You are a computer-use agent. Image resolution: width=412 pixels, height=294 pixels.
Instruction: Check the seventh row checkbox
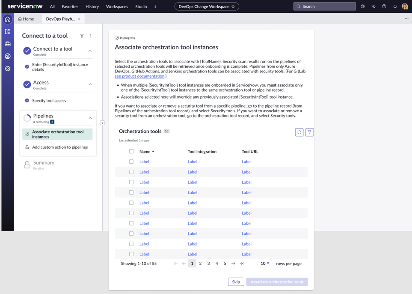click(x=131, y=223)
